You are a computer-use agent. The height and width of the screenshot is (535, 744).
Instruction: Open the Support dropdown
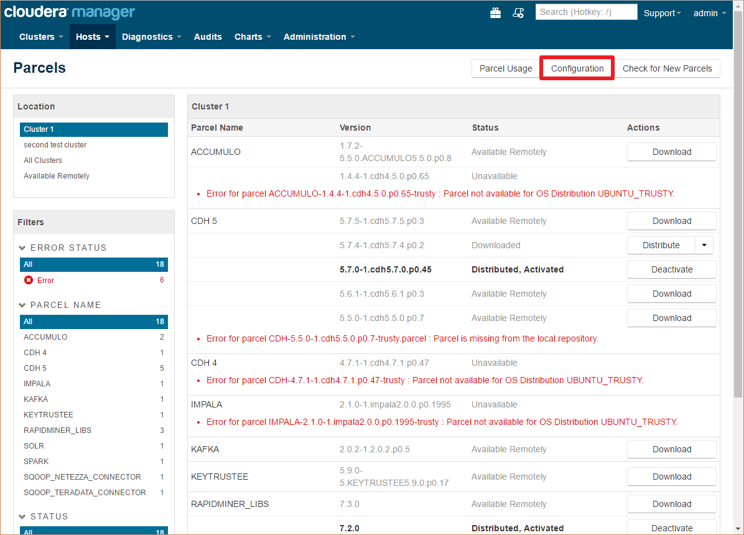[662, 12]
